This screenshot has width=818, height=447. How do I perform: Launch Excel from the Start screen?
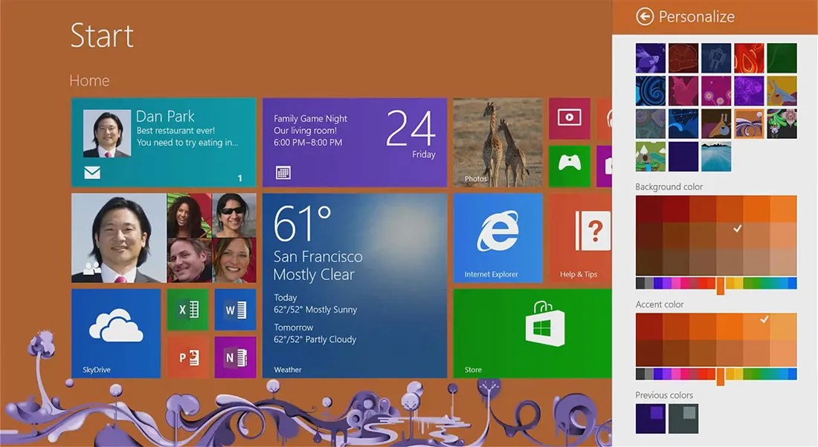(188, 309)
